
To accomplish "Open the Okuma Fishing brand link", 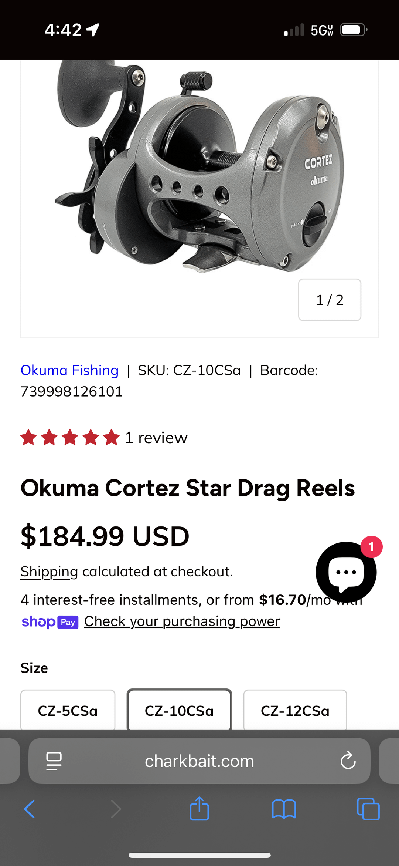I will 69,370.
